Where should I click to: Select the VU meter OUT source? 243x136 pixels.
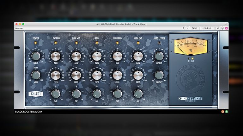point(192,59)
